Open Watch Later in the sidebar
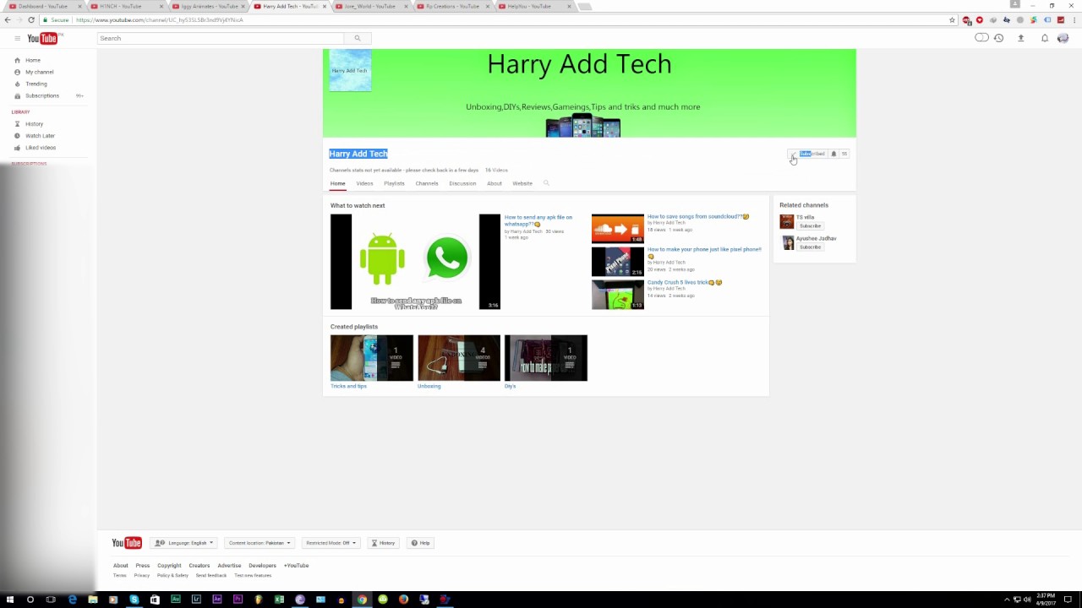 pyautogui.click(x=40, y=136)
